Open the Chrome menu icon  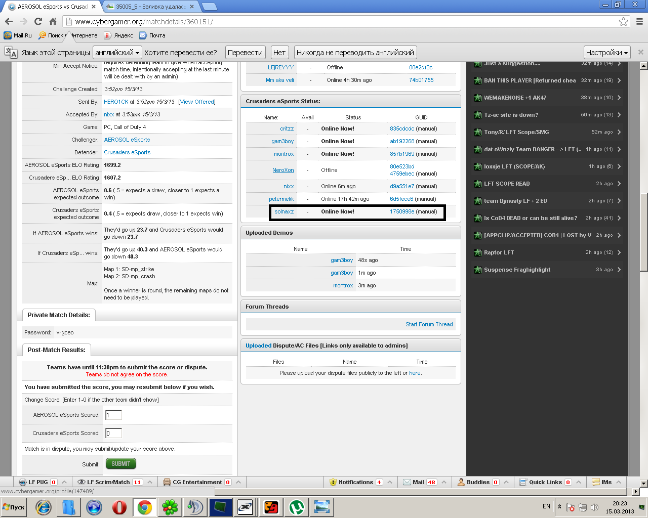coord(639,22)
